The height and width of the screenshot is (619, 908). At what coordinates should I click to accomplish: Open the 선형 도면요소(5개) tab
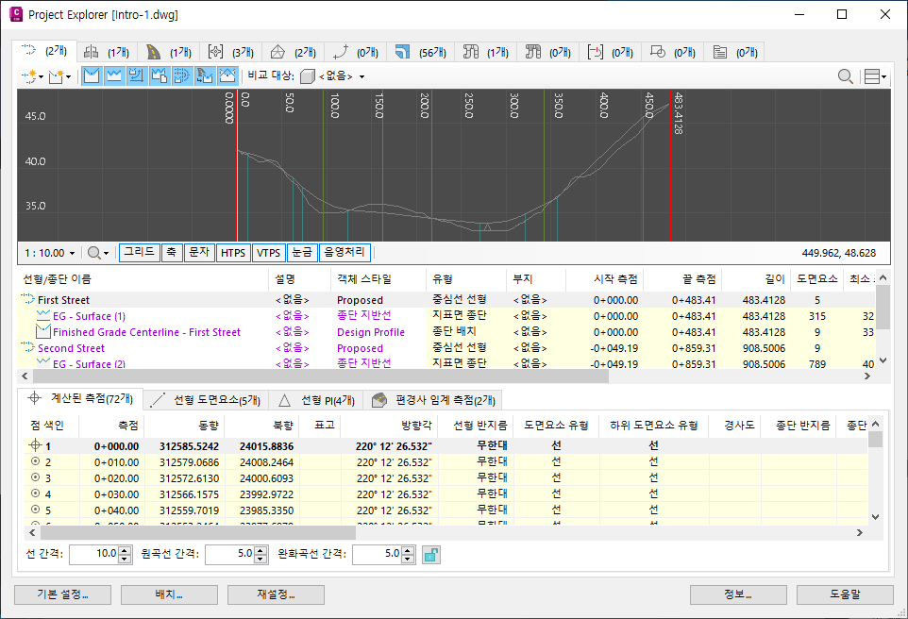205,400
